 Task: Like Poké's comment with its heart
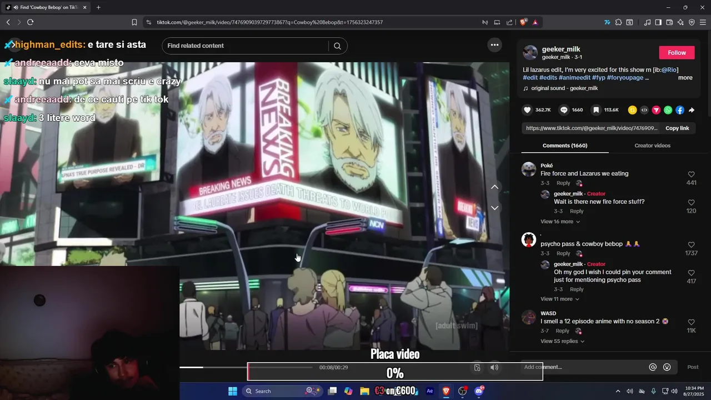pos(691,174)
